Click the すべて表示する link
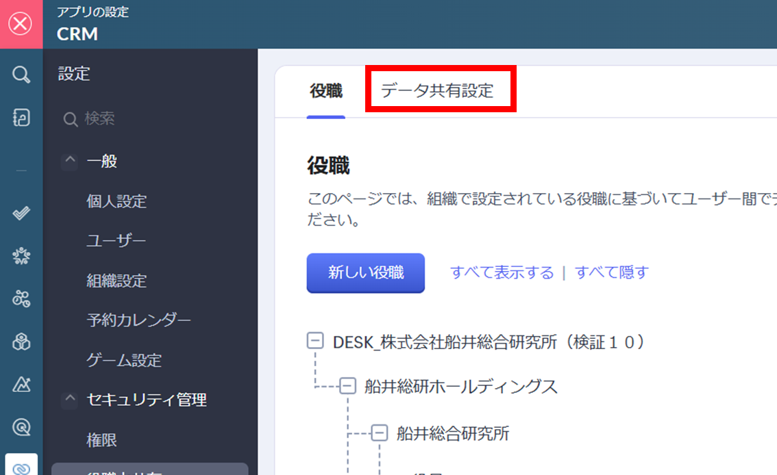Screen dimensions: 777x475 pos(502,273)
